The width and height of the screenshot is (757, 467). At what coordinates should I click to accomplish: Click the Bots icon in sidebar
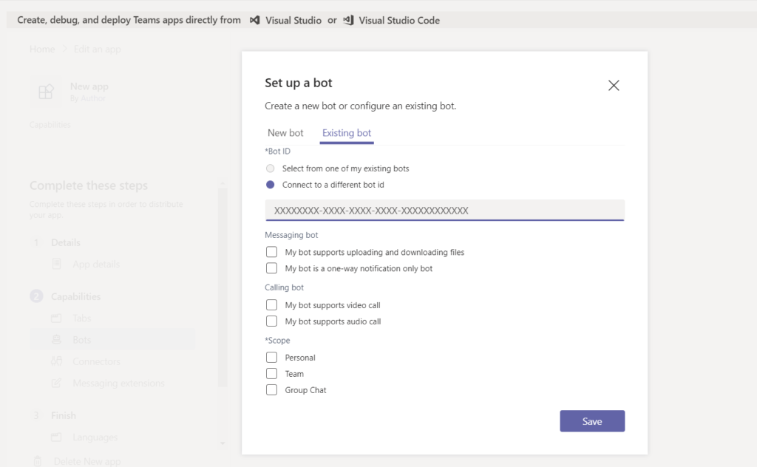click(57, 340)
